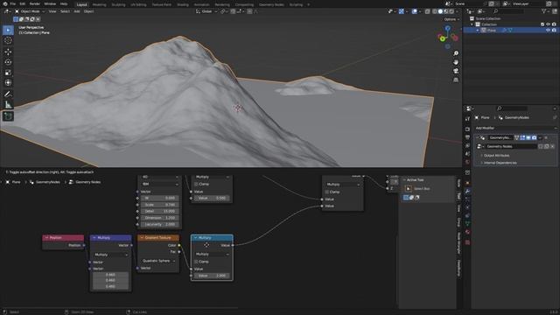Open the Global transform orientation dropdown

click(206, 11)
